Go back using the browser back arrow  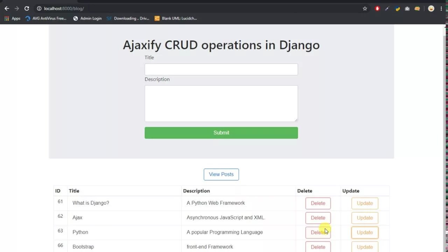pyautogui.click(x=7, y=8)
